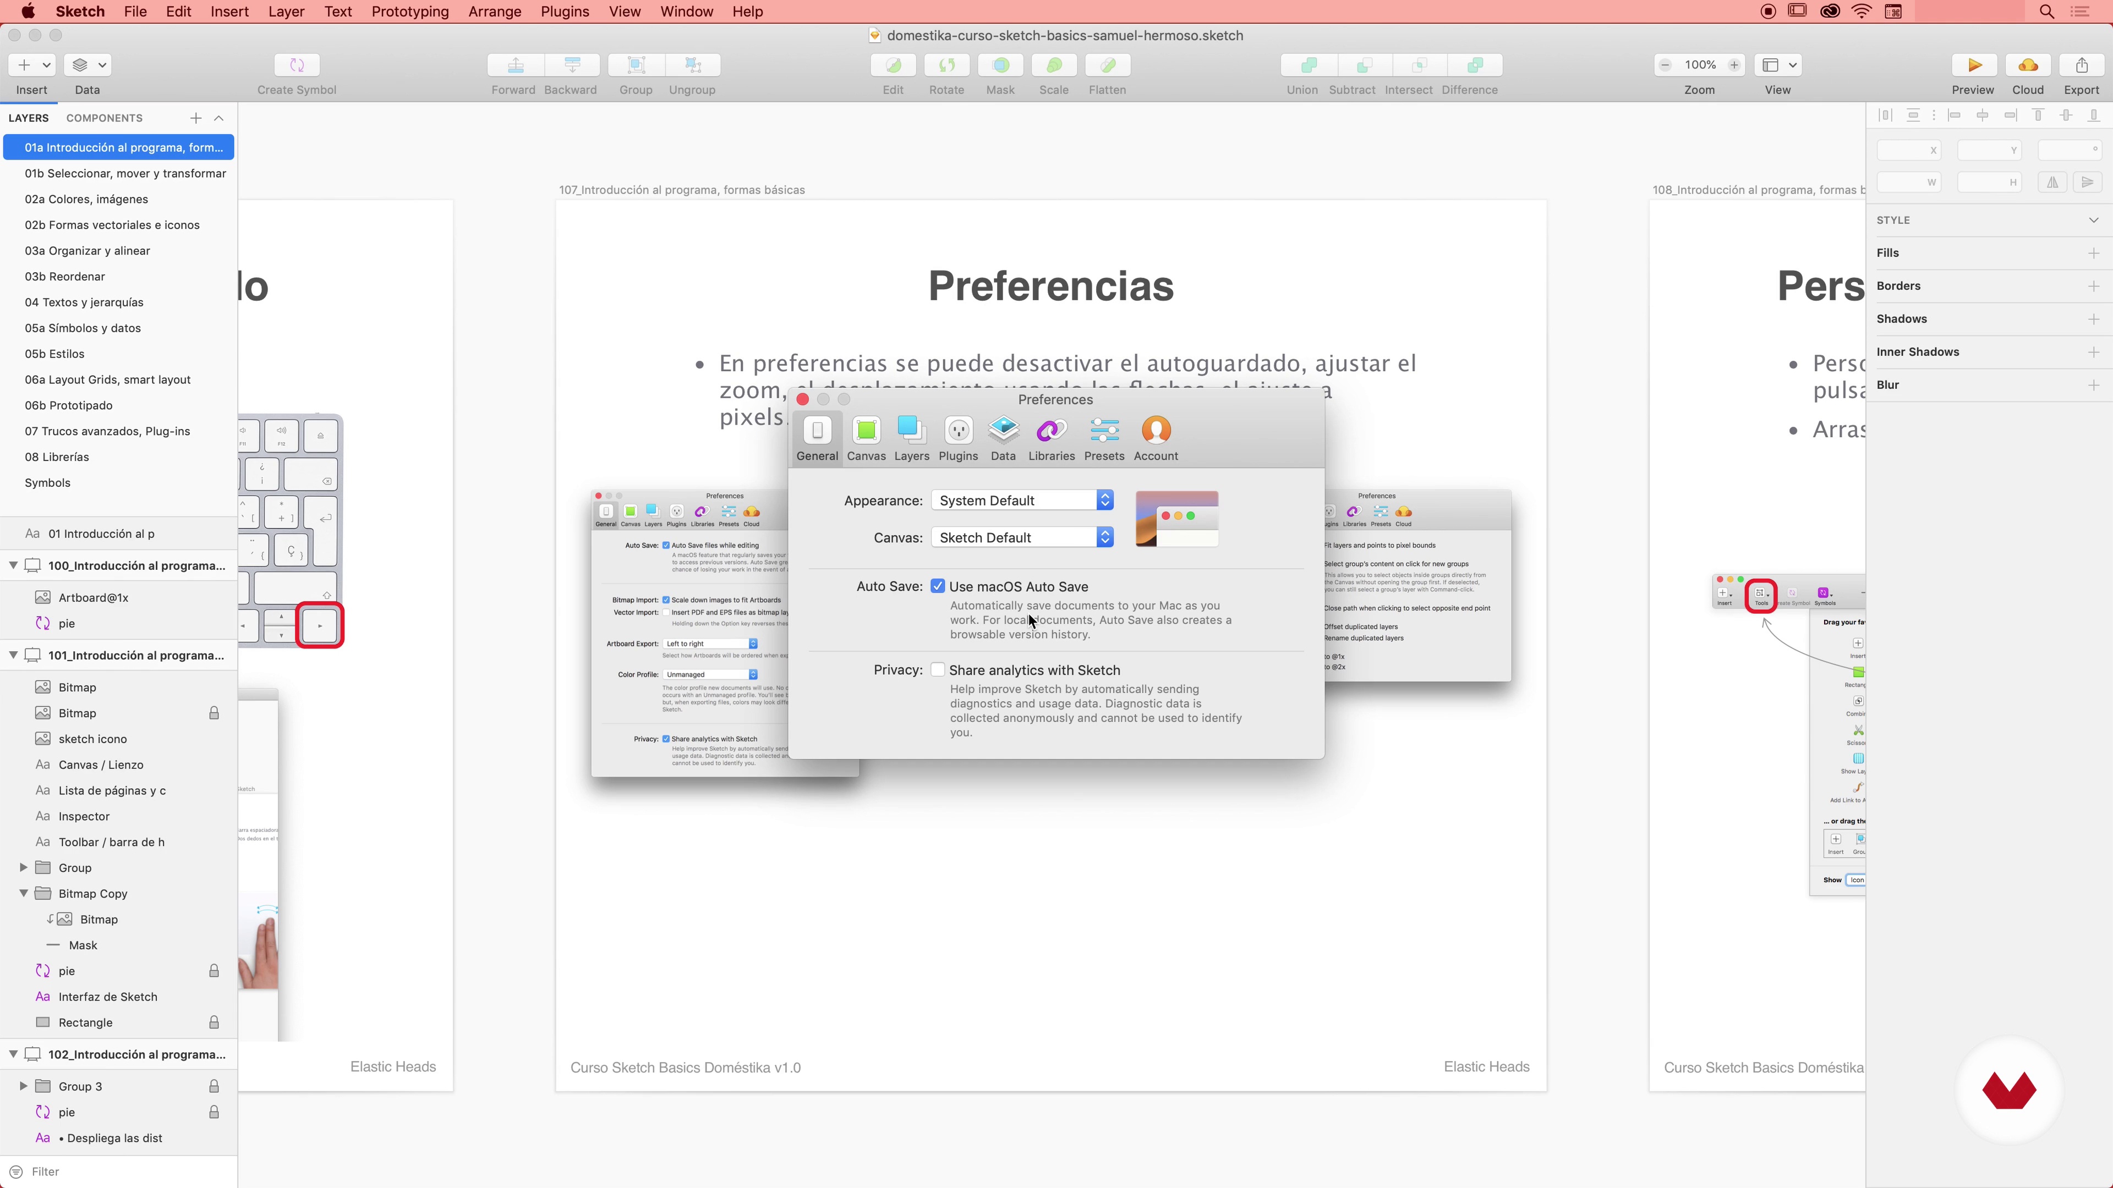Expand the Group folder layer

pyautogui.click(x=23, y=867)
